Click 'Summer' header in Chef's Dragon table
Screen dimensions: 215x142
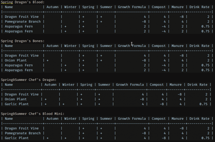104,85
